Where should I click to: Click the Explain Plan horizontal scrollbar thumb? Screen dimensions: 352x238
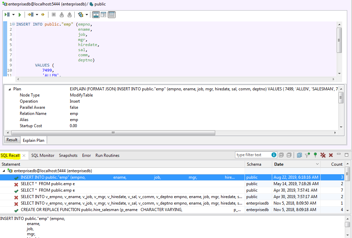[113, 133]
